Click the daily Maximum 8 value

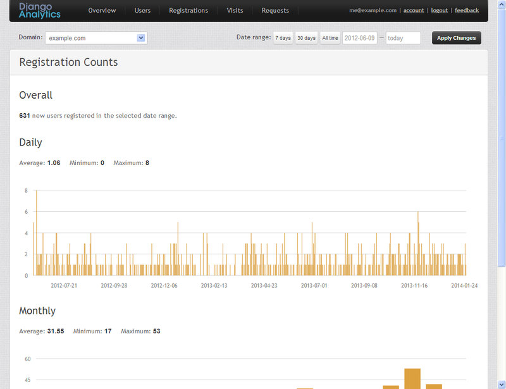pos(147,163)
